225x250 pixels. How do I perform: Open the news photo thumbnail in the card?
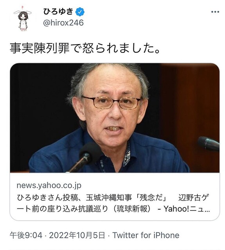coord(115,118)
